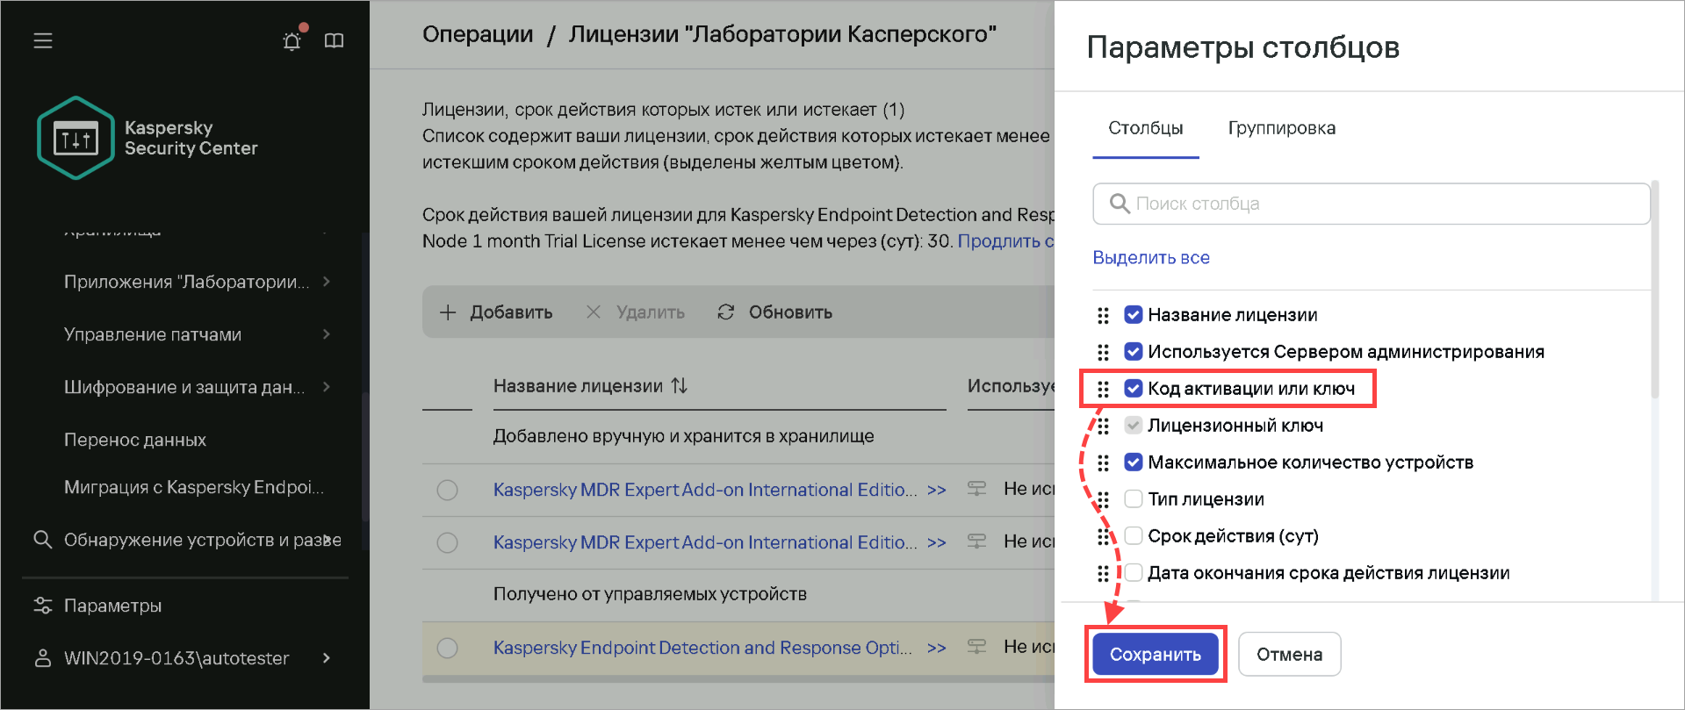Click disabled Лицензионный ключ checkbox
Screen dimensions: 1685x710
(x=1134, y=425)
